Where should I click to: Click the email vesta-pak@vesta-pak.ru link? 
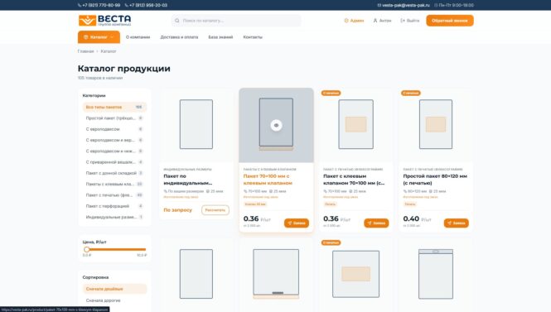(x=406, y=5)
